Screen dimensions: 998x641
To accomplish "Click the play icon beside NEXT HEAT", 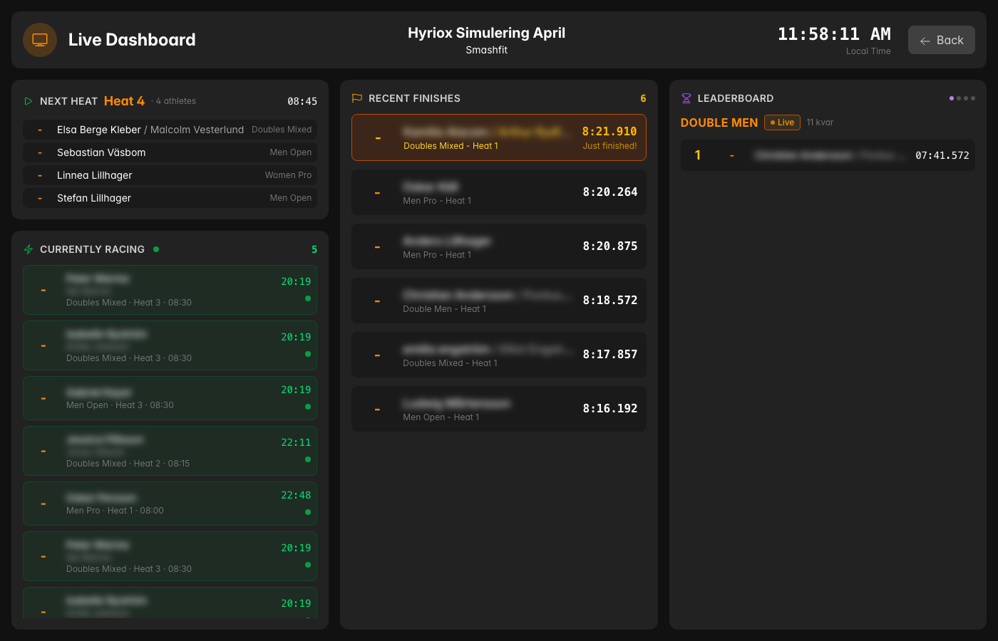I will [29, 101].
